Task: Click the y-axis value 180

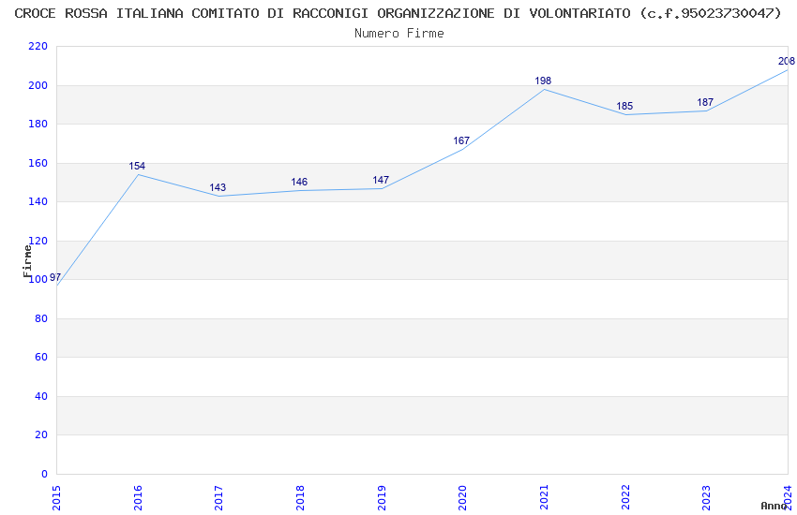Action: pyautogui.click(x=38, y=124)
